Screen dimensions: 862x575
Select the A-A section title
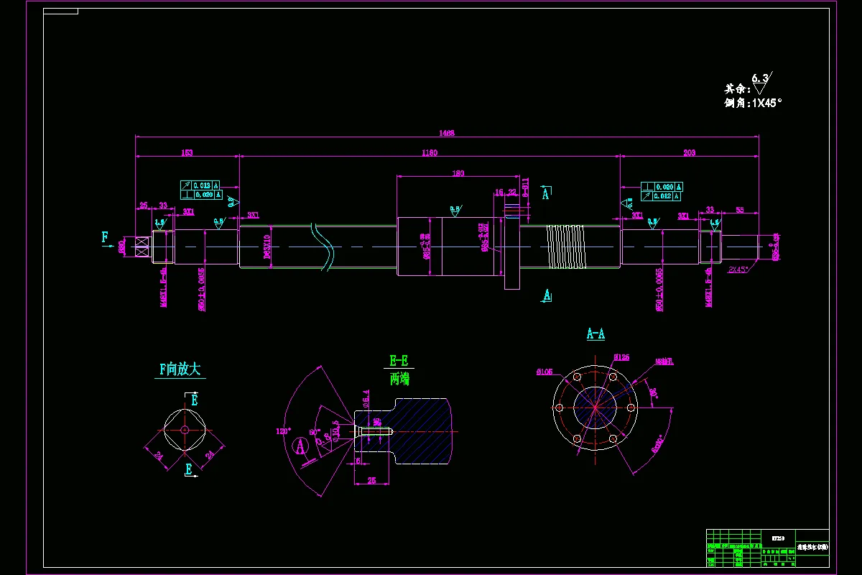595,333
